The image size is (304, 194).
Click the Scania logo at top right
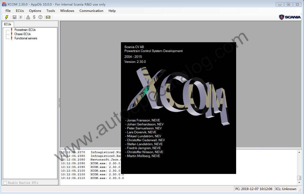pyautogui.click(x=290, y=17)
